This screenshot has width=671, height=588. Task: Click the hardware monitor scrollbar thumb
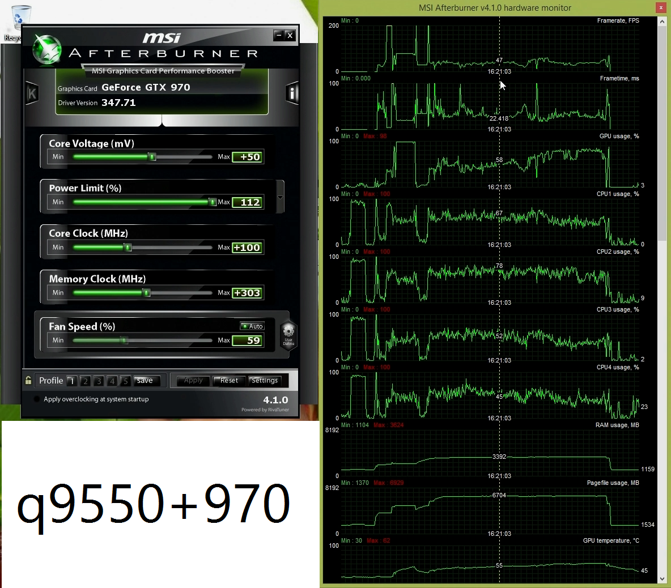coord(662,133)
